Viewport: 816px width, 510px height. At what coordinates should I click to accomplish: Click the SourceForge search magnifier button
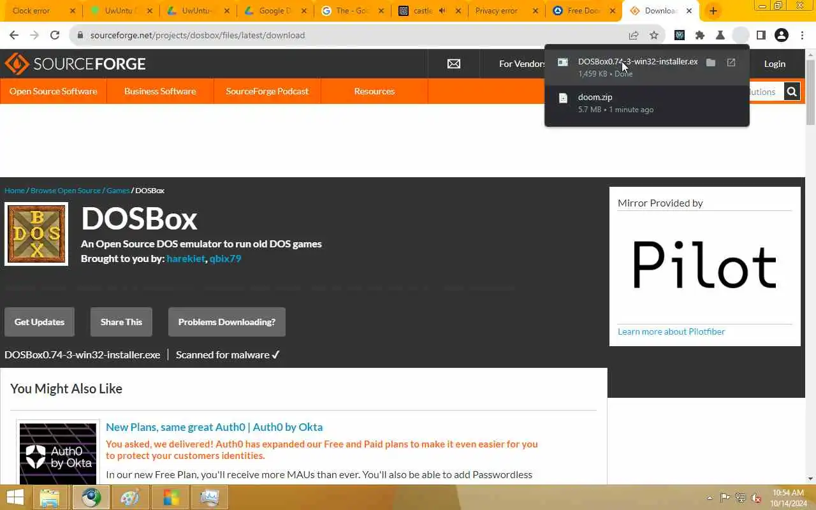point(792,92)
